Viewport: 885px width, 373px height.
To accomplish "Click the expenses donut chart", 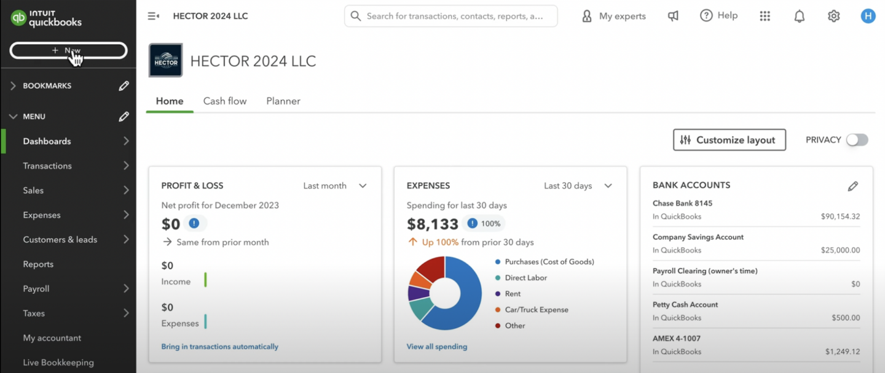I will (445, 293).
